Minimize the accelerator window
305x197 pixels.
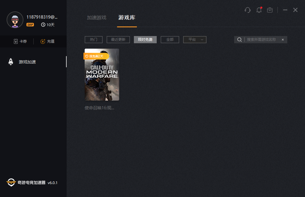click(x=285, y=10)
